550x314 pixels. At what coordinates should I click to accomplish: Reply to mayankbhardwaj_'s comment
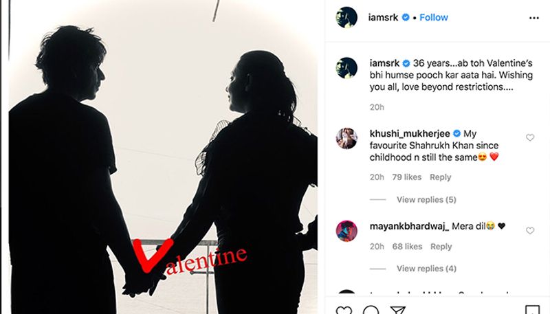tap(441, 247)
